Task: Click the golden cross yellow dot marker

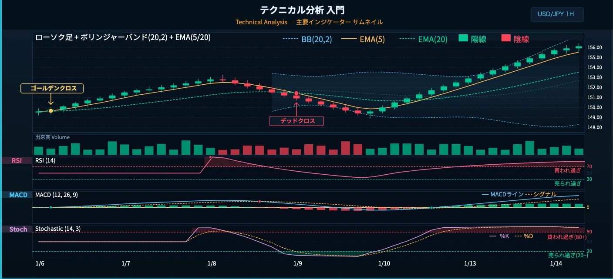Action: 51,111
